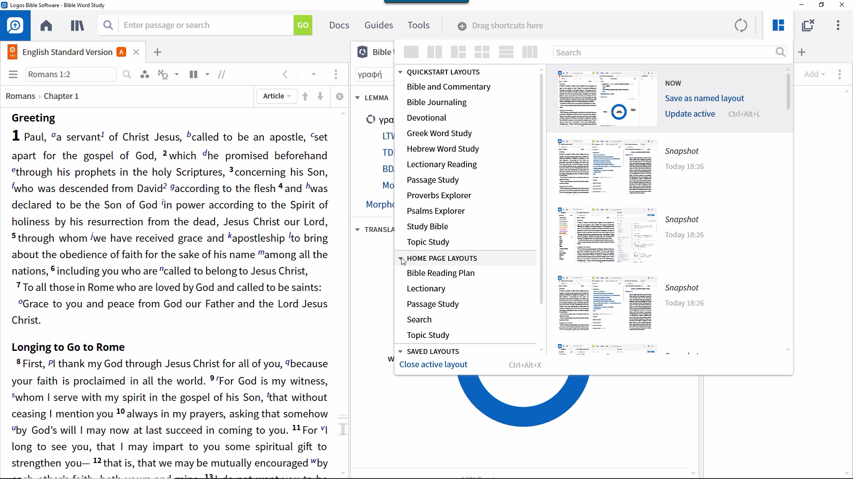Close the locator bar with X icon

pyautogui.click(x=340, y=96)
